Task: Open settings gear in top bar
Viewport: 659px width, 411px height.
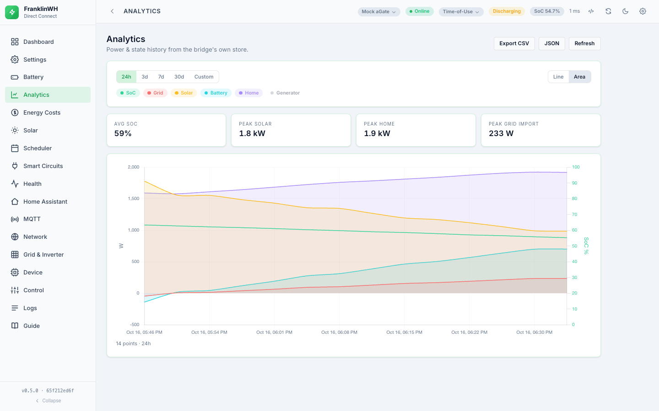Action: [x=643, y=11]
